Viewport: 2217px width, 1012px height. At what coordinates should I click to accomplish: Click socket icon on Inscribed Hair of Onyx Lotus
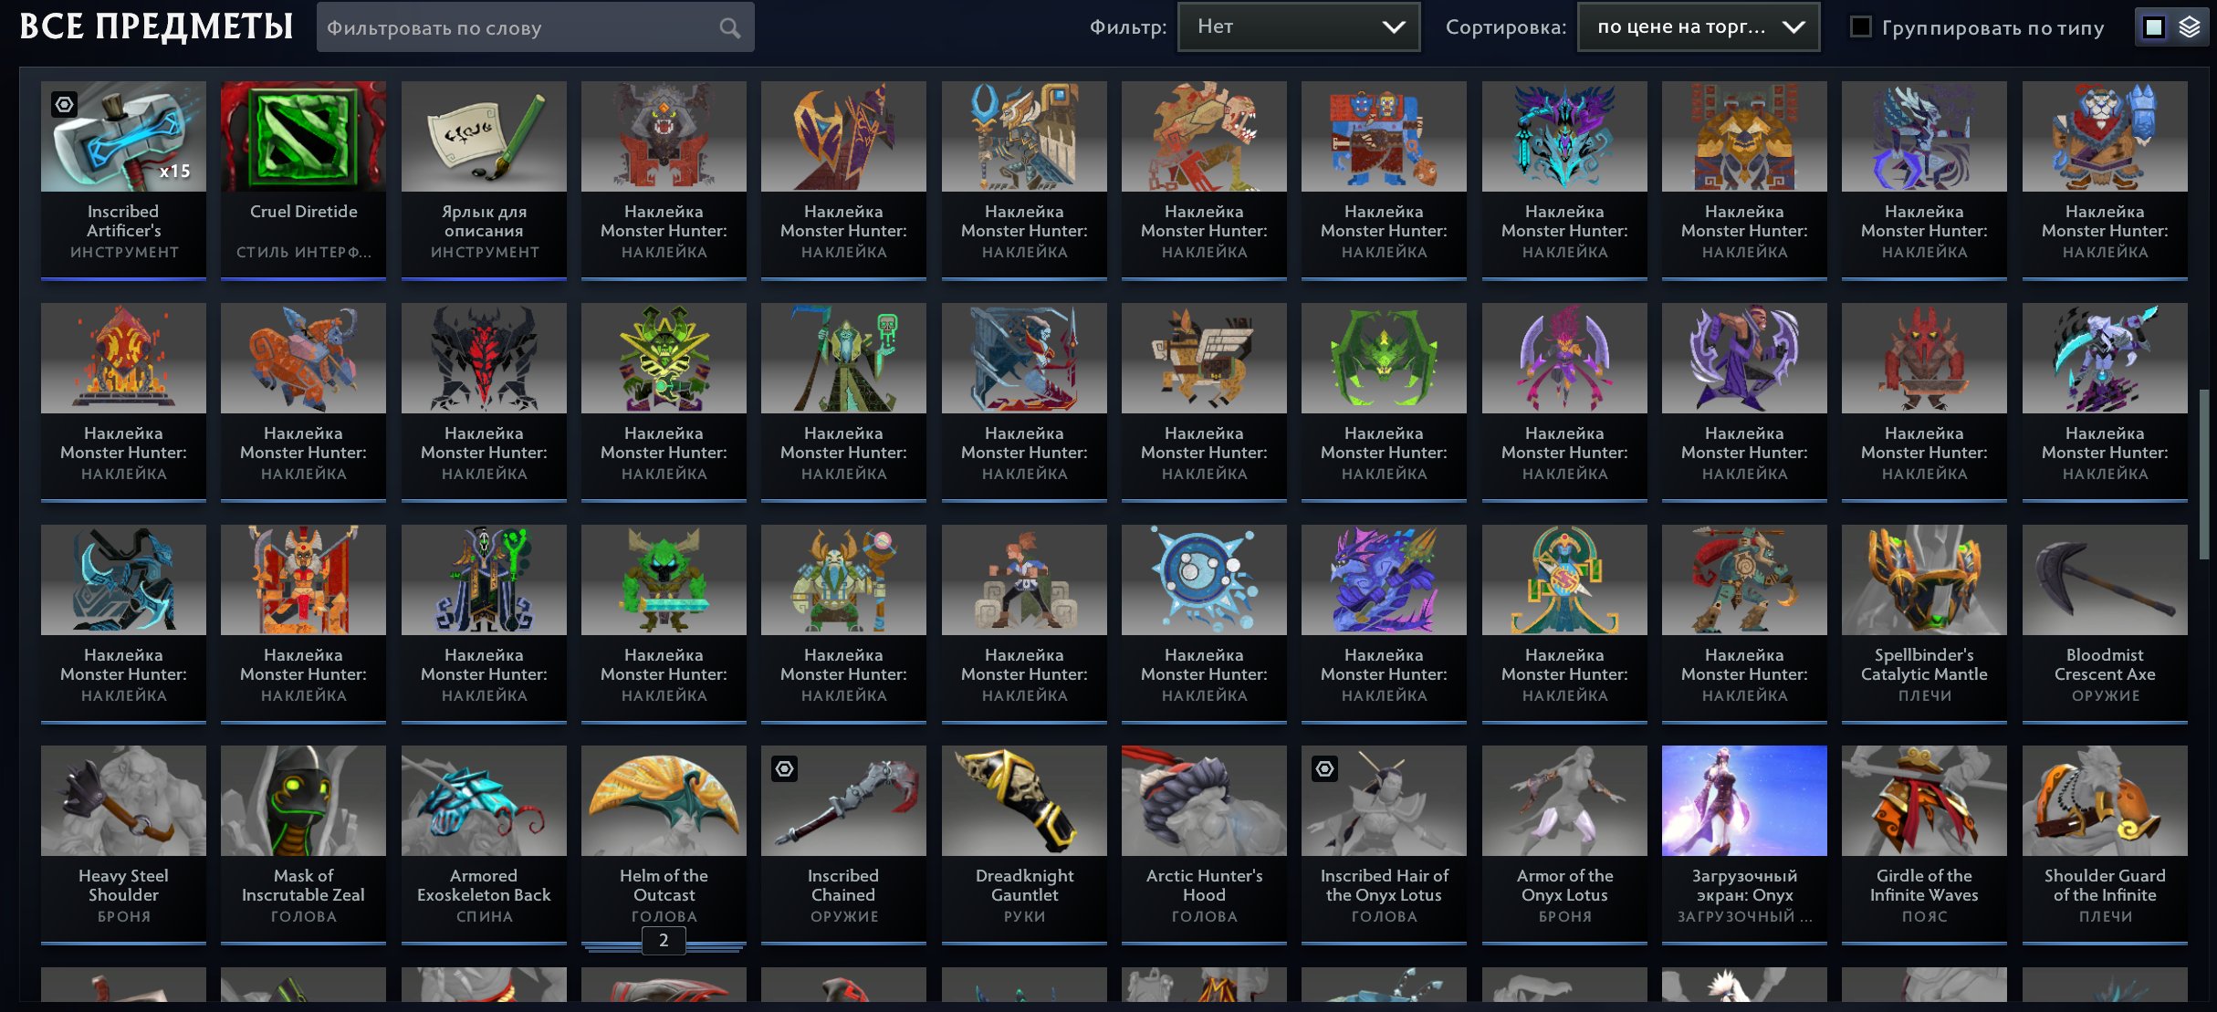pos(1324,768)
